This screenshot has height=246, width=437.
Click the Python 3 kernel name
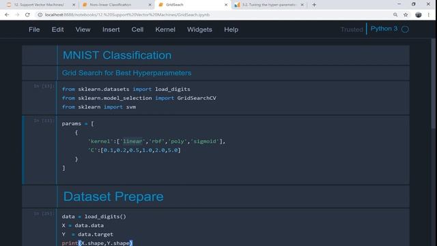click(384, 29)
